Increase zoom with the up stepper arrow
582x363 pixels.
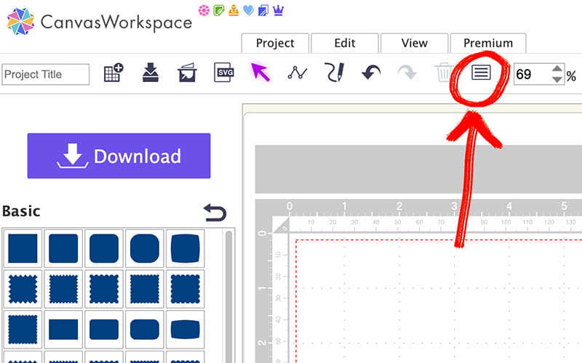[557, 69]
